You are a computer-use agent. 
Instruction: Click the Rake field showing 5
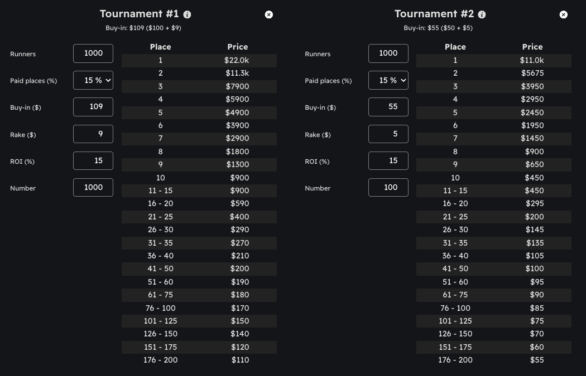388,134
